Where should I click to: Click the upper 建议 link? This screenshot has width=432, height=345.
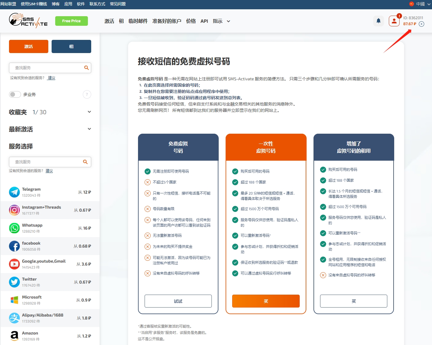pyautogui.click(x=51, y=78)
